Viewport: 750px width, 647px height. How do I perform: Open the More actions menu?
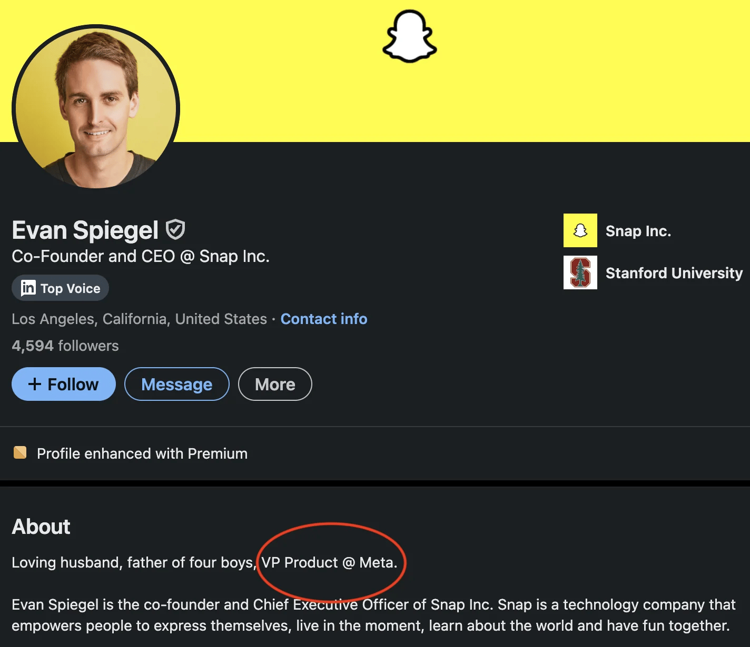pyautogui.click(x=275, y=384)
